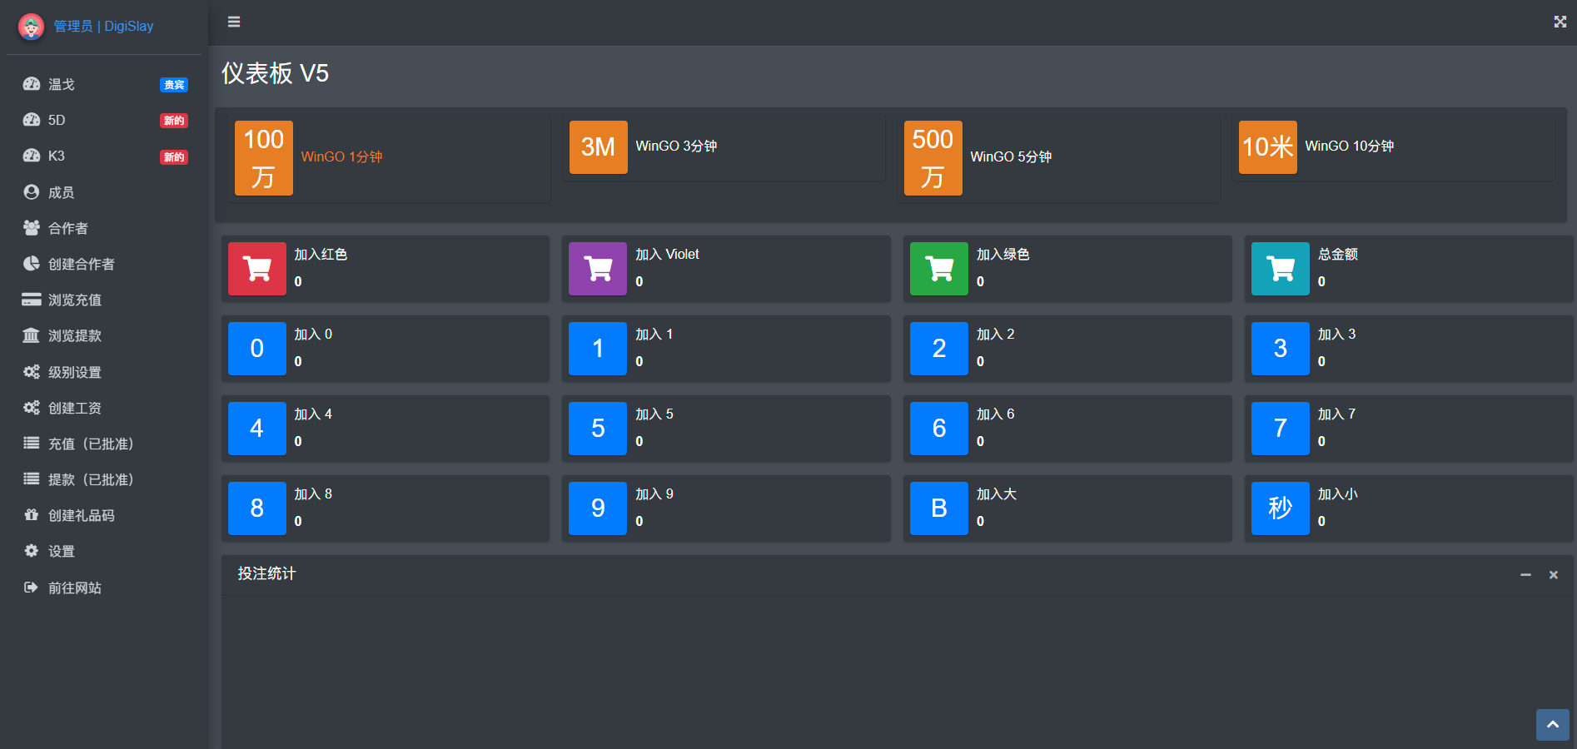This screenshot has width=1577, height=749.
Task: Click the scroll-to-top arrow button
Action: 1552,724
